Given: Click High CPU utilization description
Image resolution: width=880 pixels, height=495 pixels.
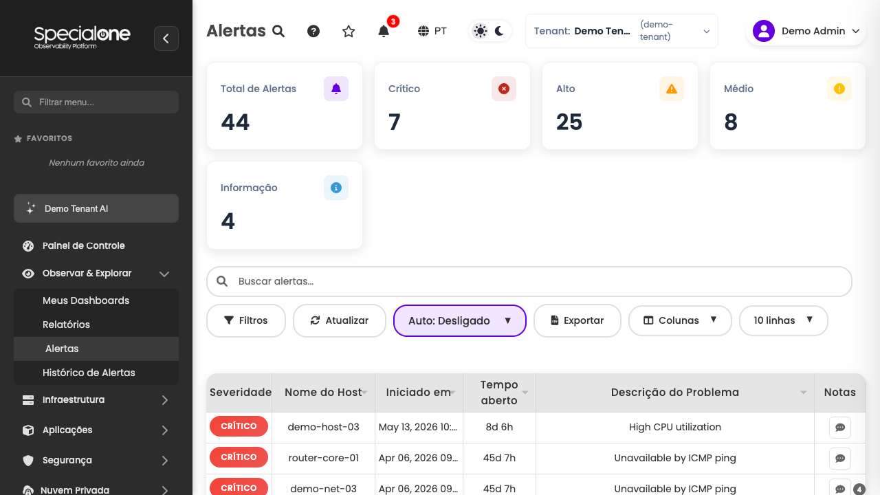Looking at the screenshot, I should pyautogui.click(x=675, y=427).
